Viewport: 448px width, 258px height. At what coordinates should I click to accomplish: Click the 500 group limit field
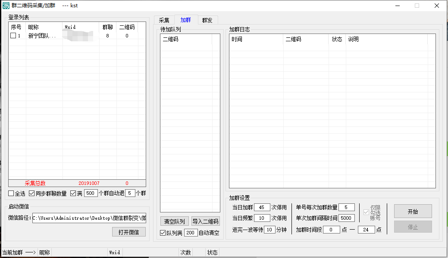91,193
